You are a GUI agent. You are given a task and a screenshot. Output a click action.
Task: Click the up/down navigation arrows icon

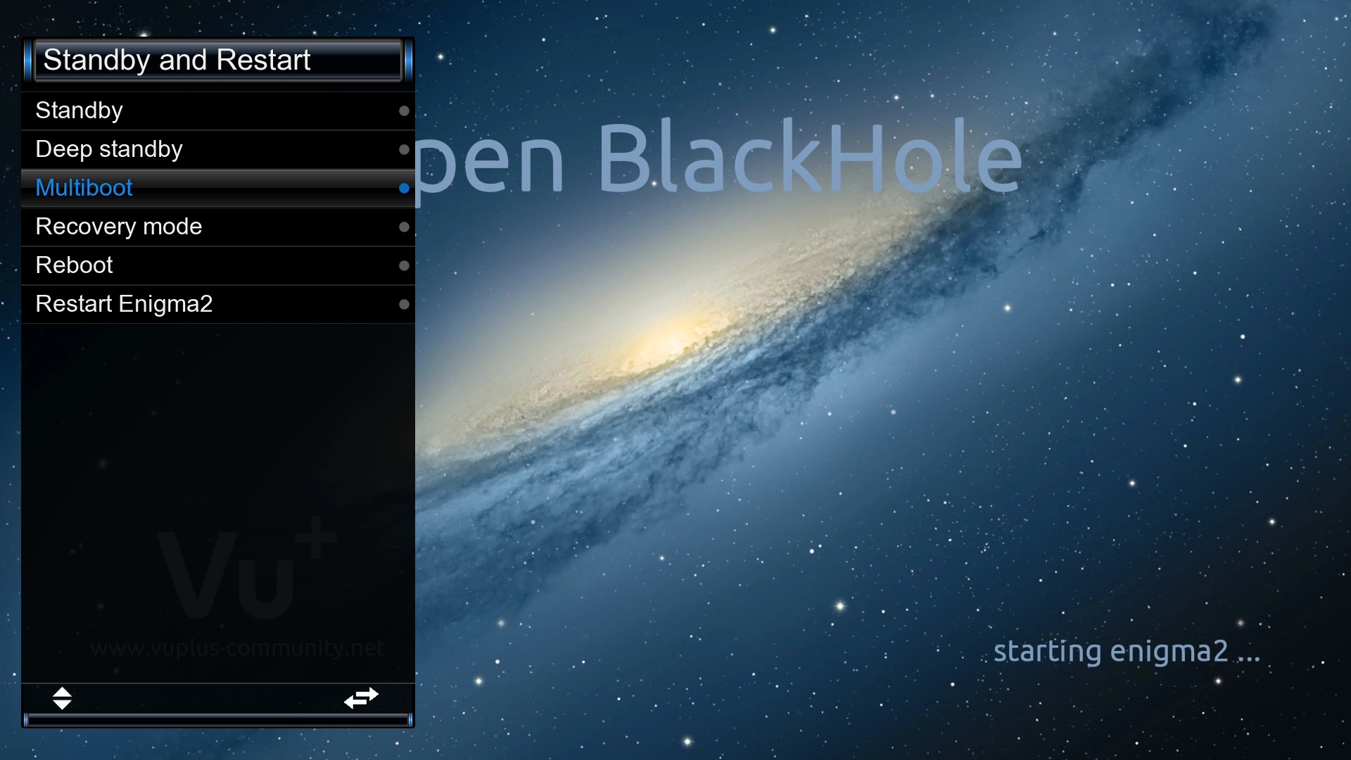tap(62, 698)
